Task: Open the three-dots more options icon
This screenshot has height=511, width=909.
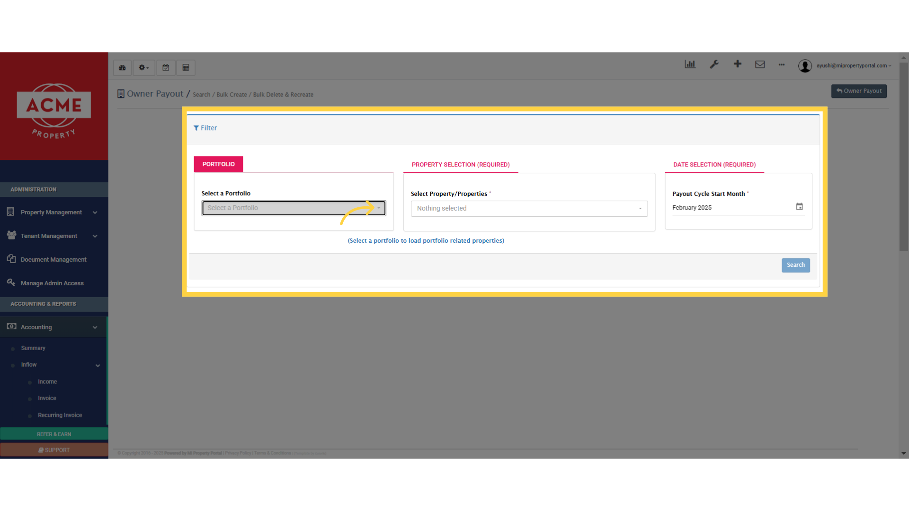Action: click(x=782, y=65)
